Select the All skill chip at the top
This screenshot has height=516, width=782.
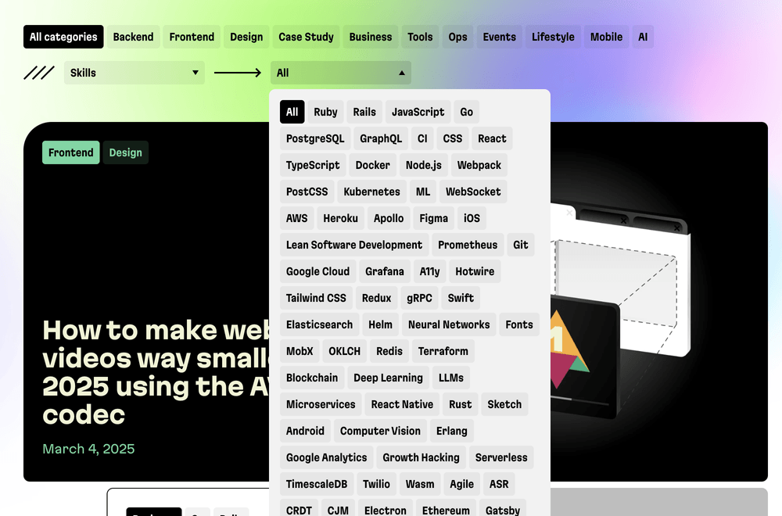pyautogui.click(x=292, y=112)
